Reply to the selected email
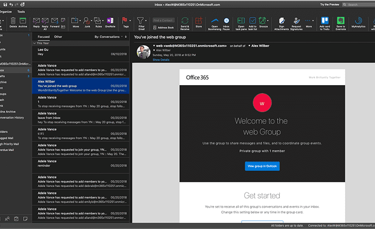The width and height of the screenshot is (375, 229). 37,21
